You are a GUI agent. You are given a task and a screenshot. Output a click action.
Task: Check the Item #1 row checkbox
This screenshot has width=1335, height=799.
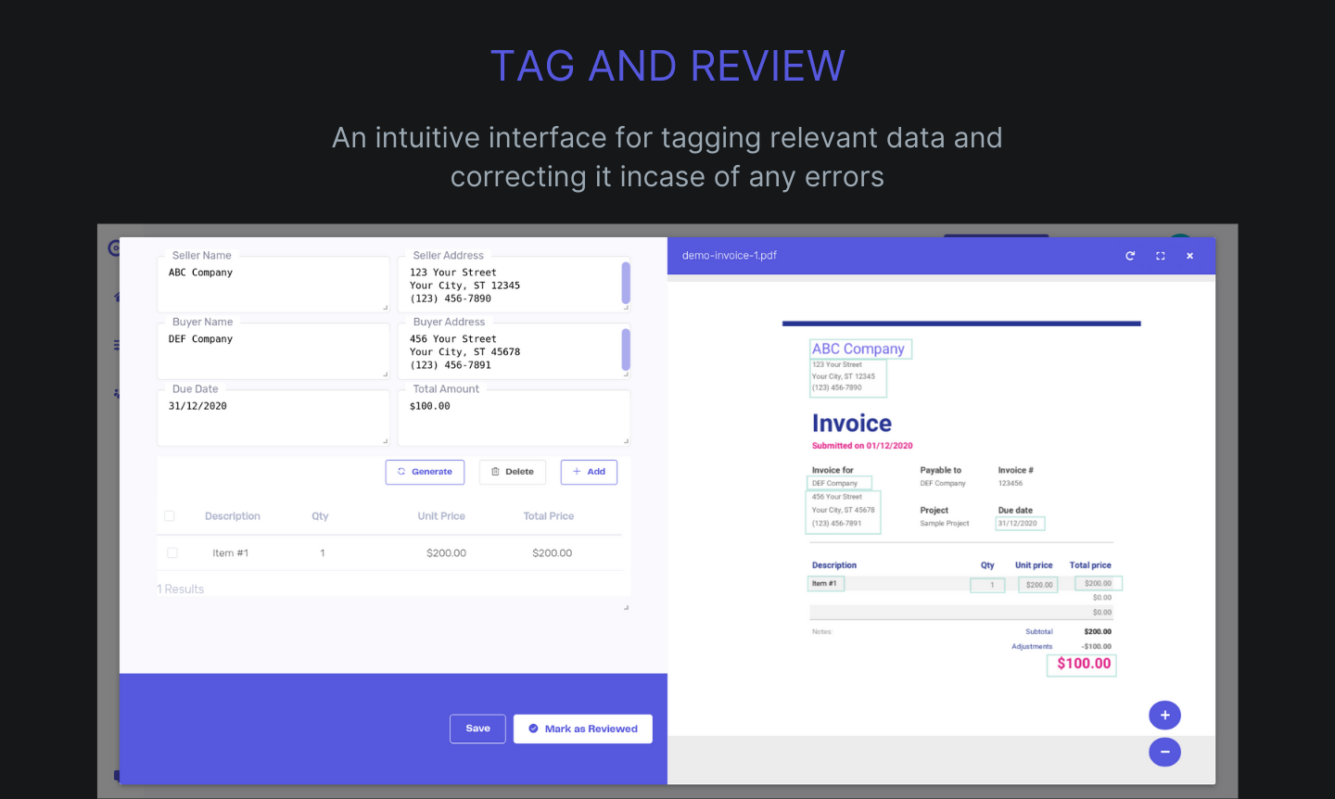click(x=172, y=553)
